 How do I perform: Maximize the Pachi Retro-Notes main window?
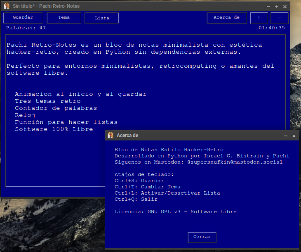click(277, 7)
